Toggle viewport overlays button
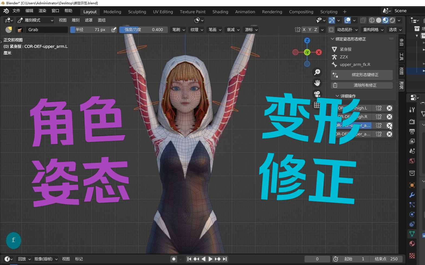Image resolution: width=425 pixels, height=265 pixels. 347,20
